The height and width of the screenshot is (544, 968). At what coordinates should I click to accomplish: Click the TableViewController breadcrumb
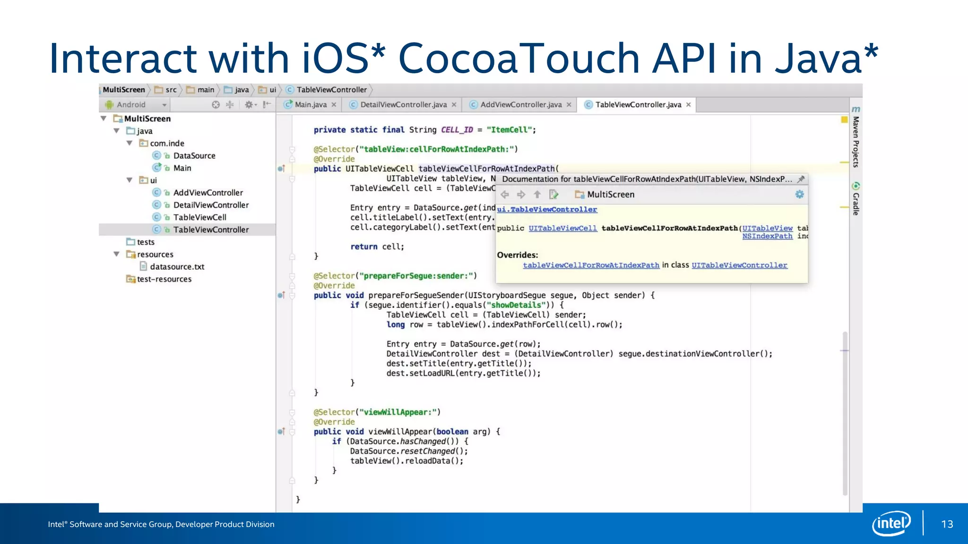[x=327, y=90]
